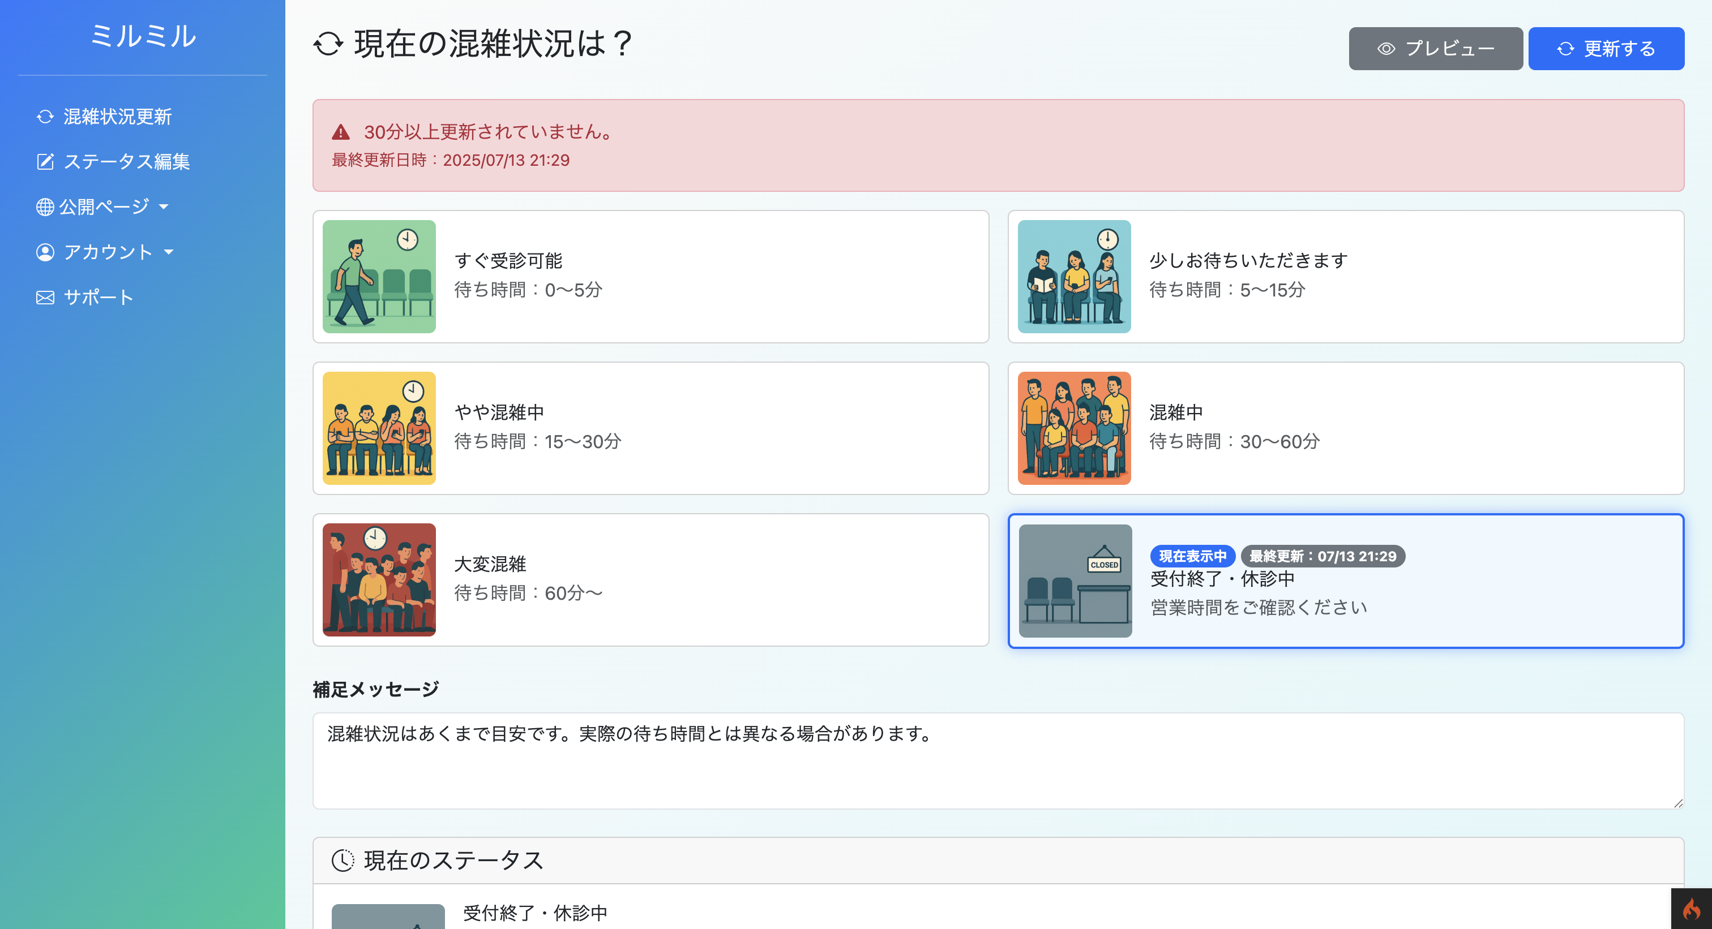Open サポート in the sidebar
This screenshot has width=1712, height=929.
pyautogui.click(x=85, y=298)
